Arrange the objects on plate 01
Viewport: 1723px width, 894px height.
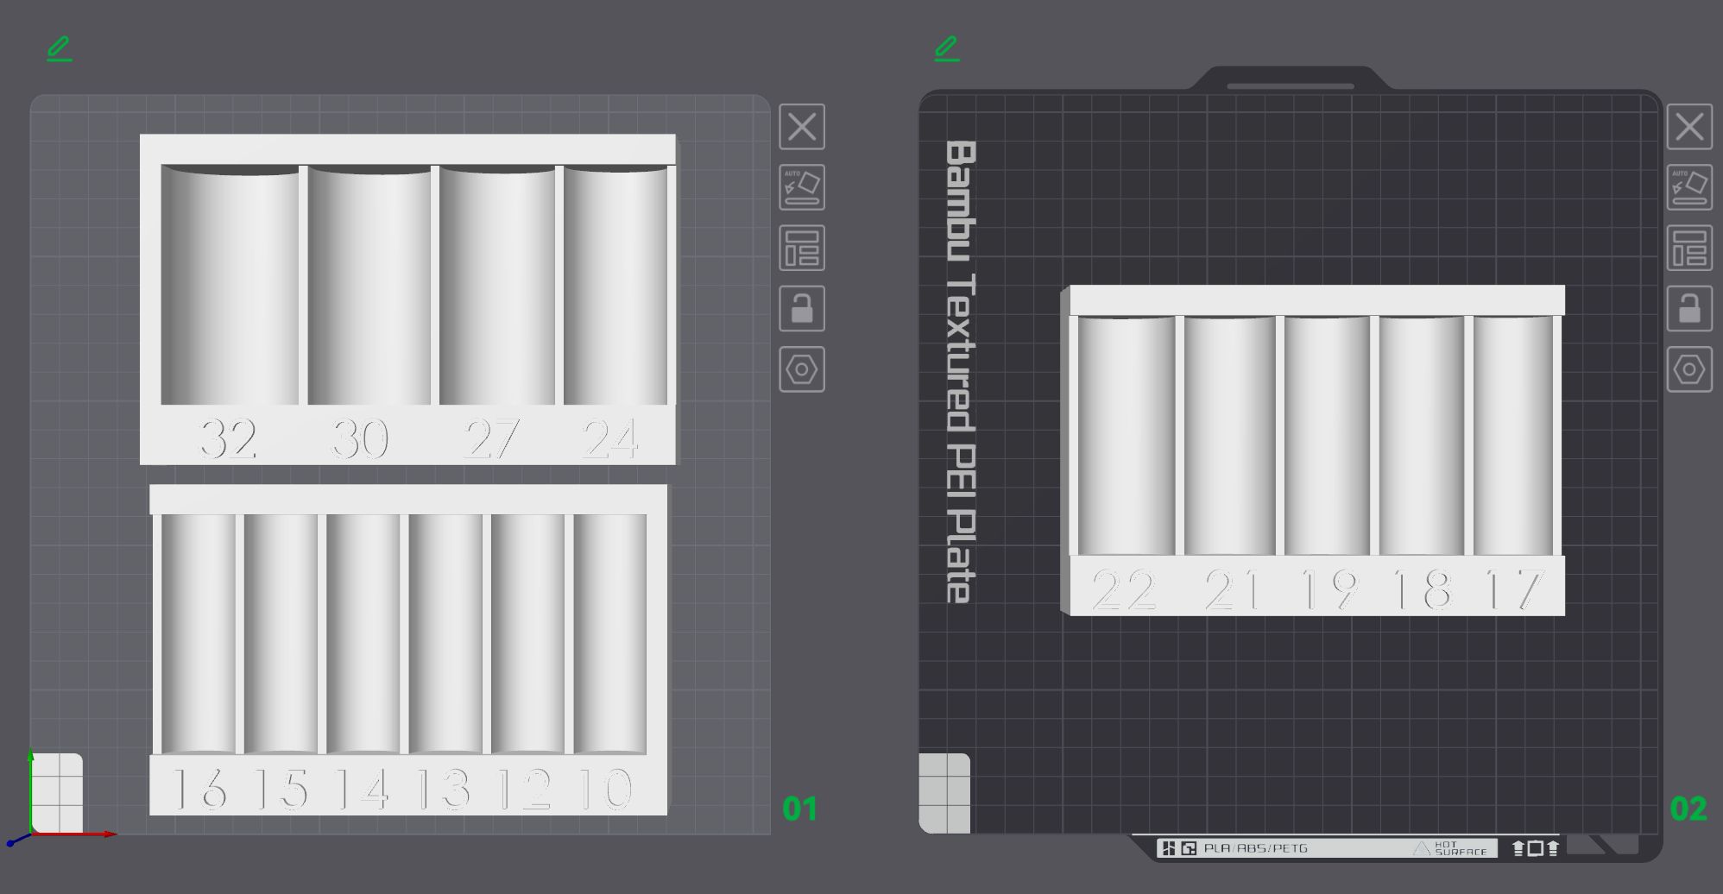pyautogui.click(x=802, y=249)
